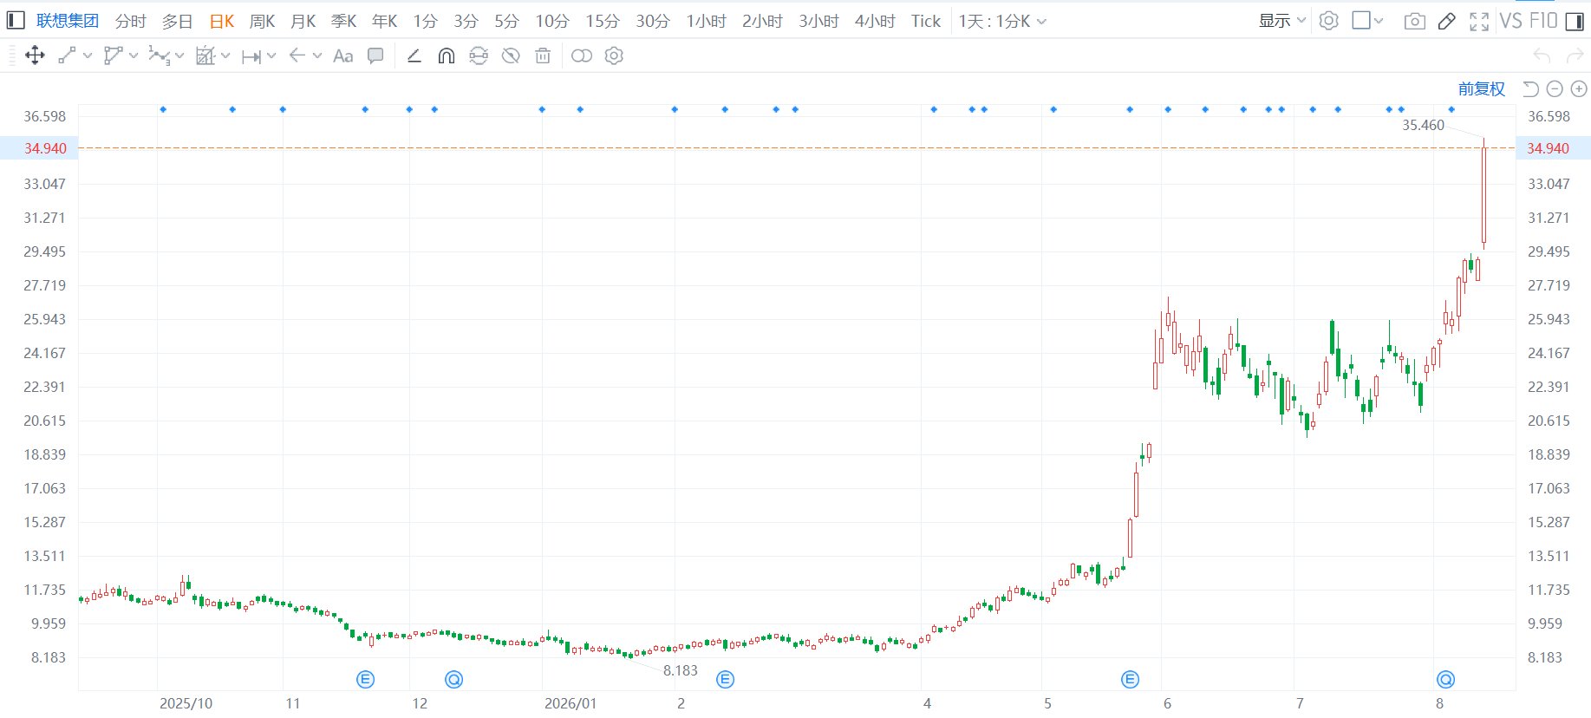The width and height of the screenshot is (1591, 718).
Task: Switch to the 月K monthly tab
Action: pyautogui.click(x=303, y=21)
